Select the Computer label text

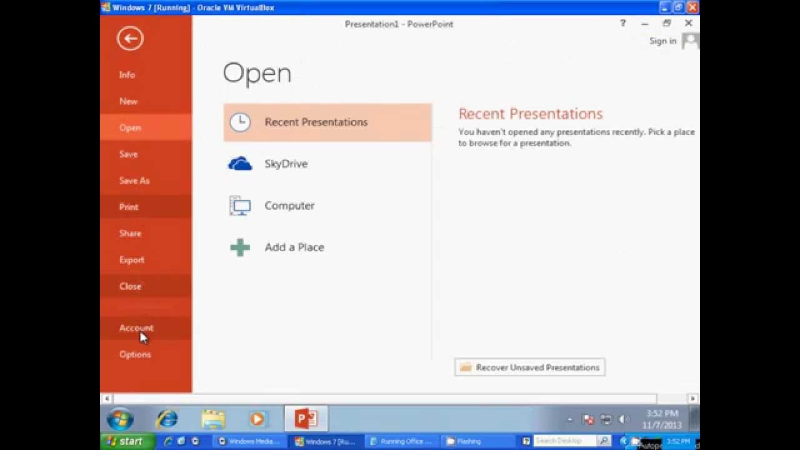coord(289,206)
